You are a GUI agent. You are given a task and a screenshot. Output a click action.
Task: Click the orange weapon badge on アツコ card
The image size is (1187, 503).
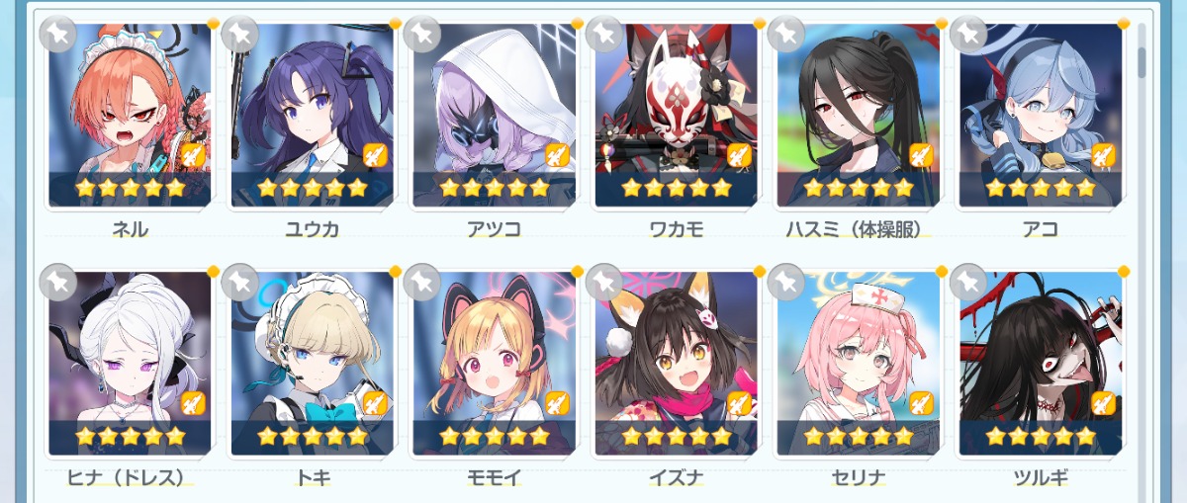557,154
